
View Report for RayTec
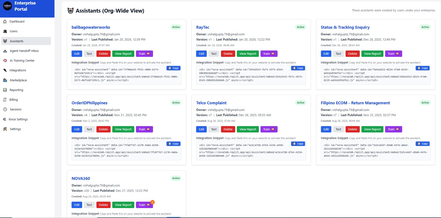coord(248,54)
